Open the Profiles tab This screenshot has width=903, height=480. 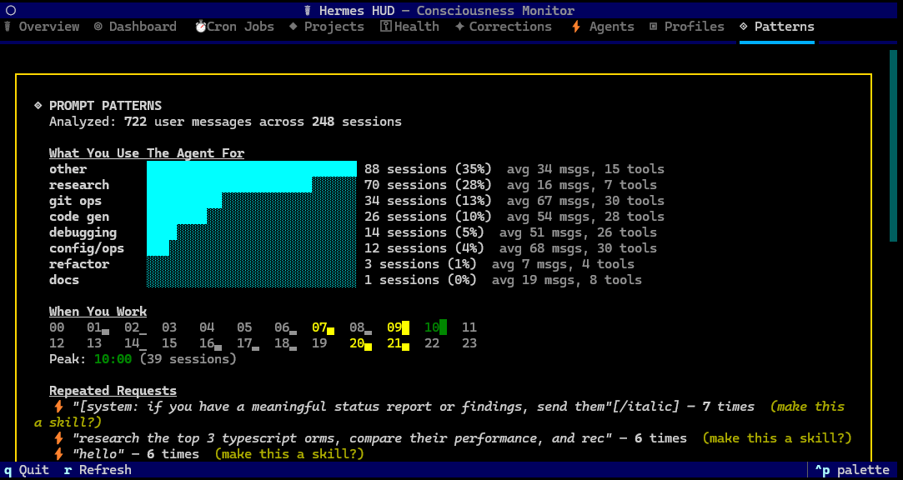(x=686, y=27)
